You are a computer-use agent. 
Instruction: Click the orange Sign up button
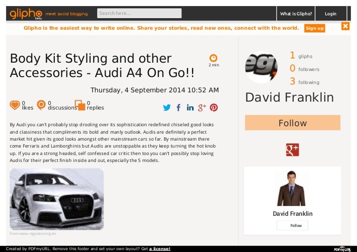[x=315, y=28]
